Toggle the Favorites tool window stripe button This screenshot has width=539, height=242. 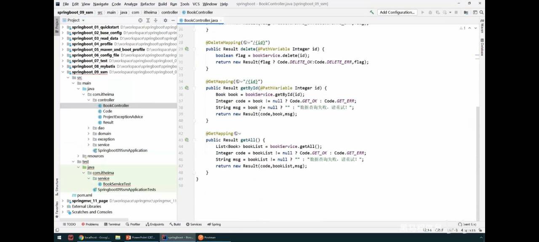click(57, 209)
